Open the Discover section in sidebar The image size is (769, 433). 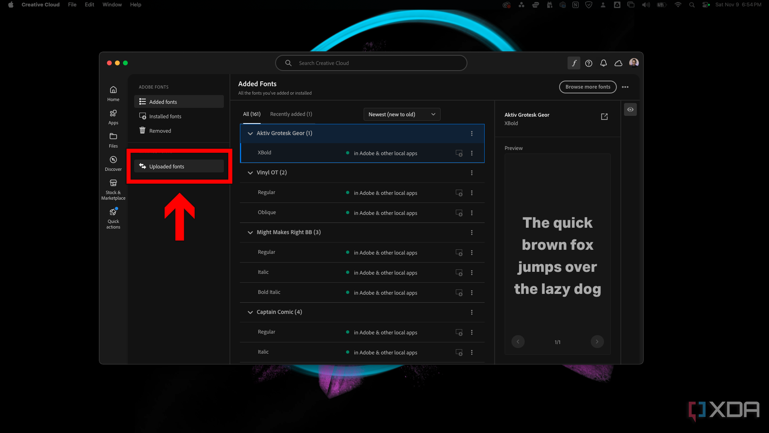(113, 164)
